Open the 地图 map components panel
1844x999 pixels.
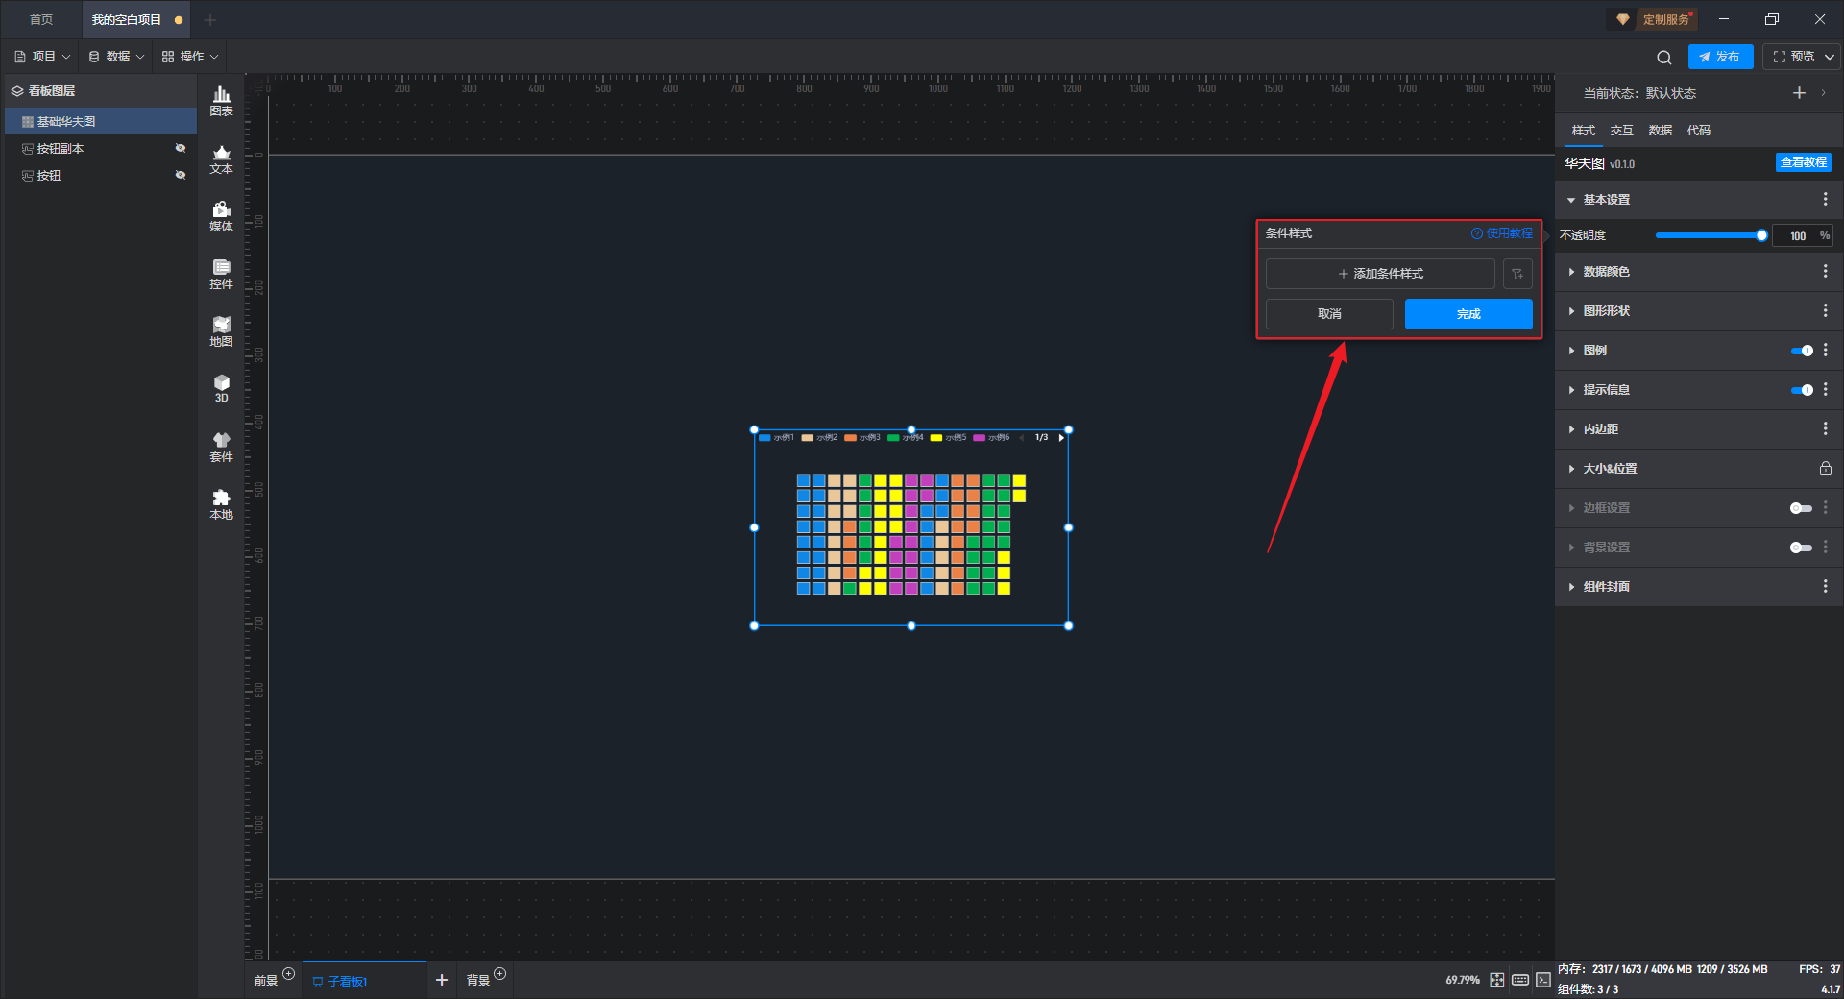tap(221, 331)
